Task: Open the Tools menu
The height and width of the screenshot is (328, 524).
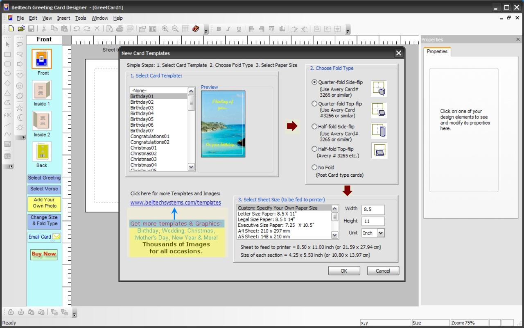Action: [x=81, y=18]
